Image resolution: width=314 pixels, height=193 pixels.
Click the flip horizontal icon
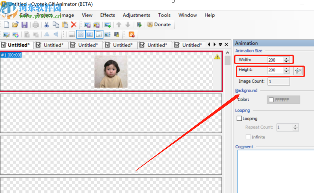47,35
